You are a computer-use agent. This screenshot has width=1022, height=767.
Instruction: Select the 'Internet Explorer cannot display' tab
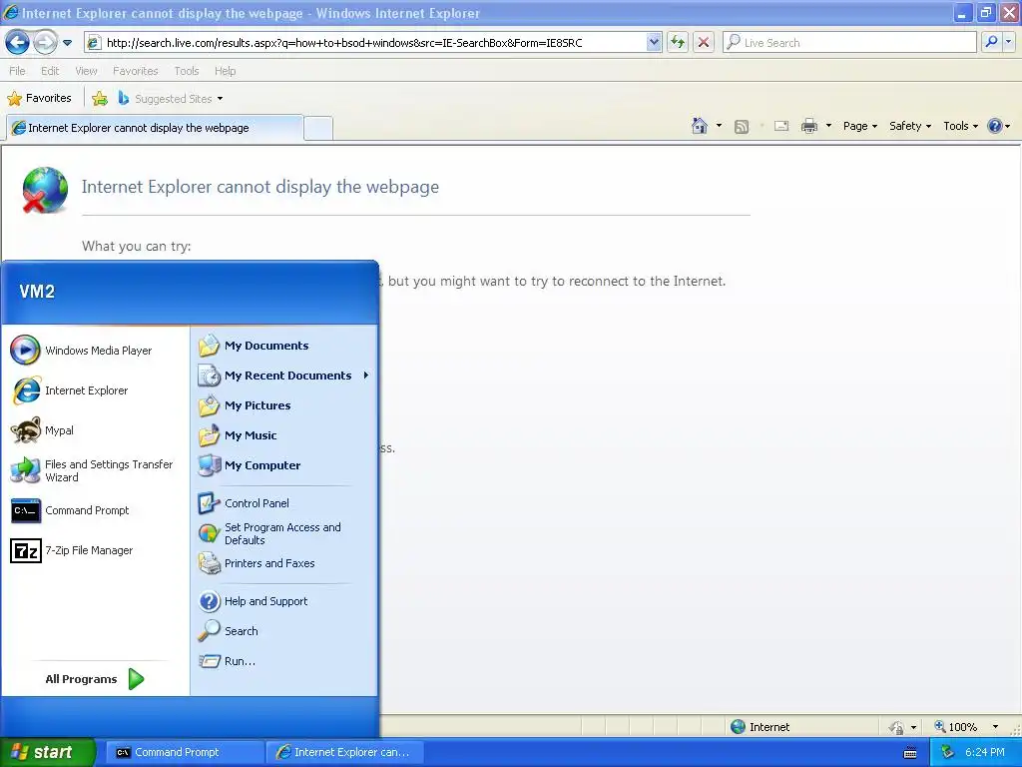tap(155, 128)
